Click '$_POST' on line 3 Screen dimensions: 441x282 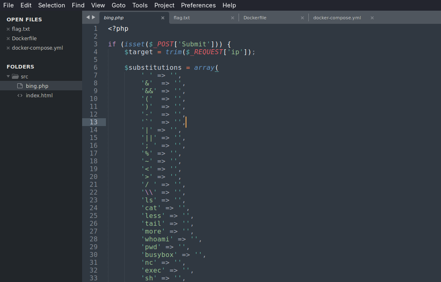click(161, 44)
